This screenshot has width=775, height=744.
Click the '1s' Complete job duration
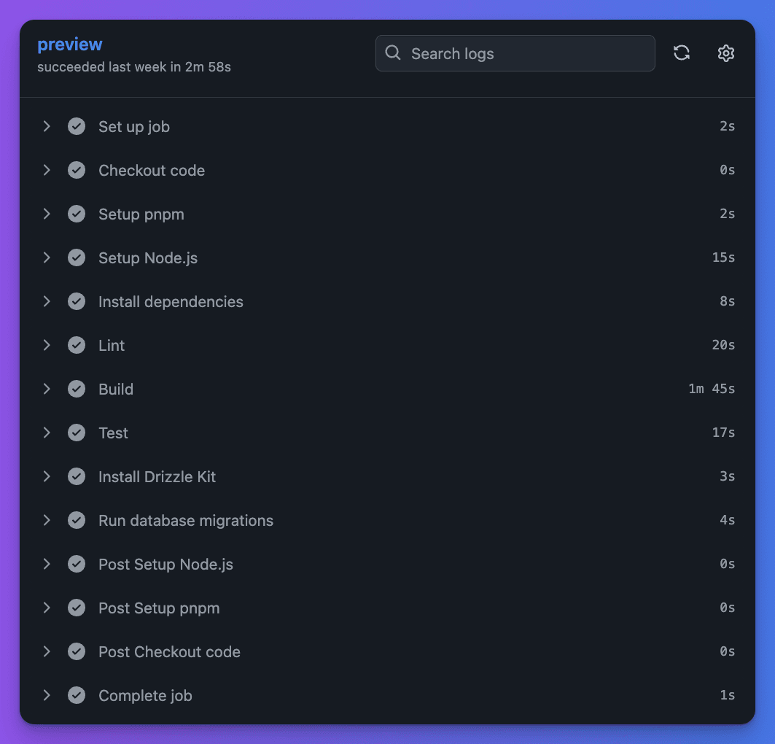pyautogui.click(x=727, y=695)
